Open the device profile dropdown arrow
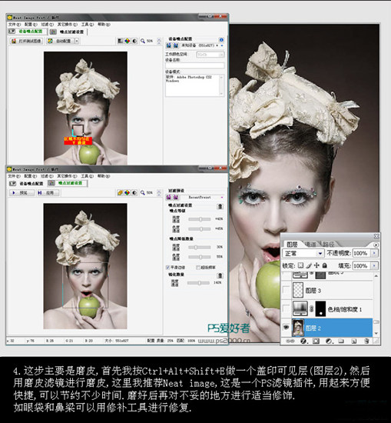Image resolution: width=391 pixels, height=423 pixels. [222, 46]
